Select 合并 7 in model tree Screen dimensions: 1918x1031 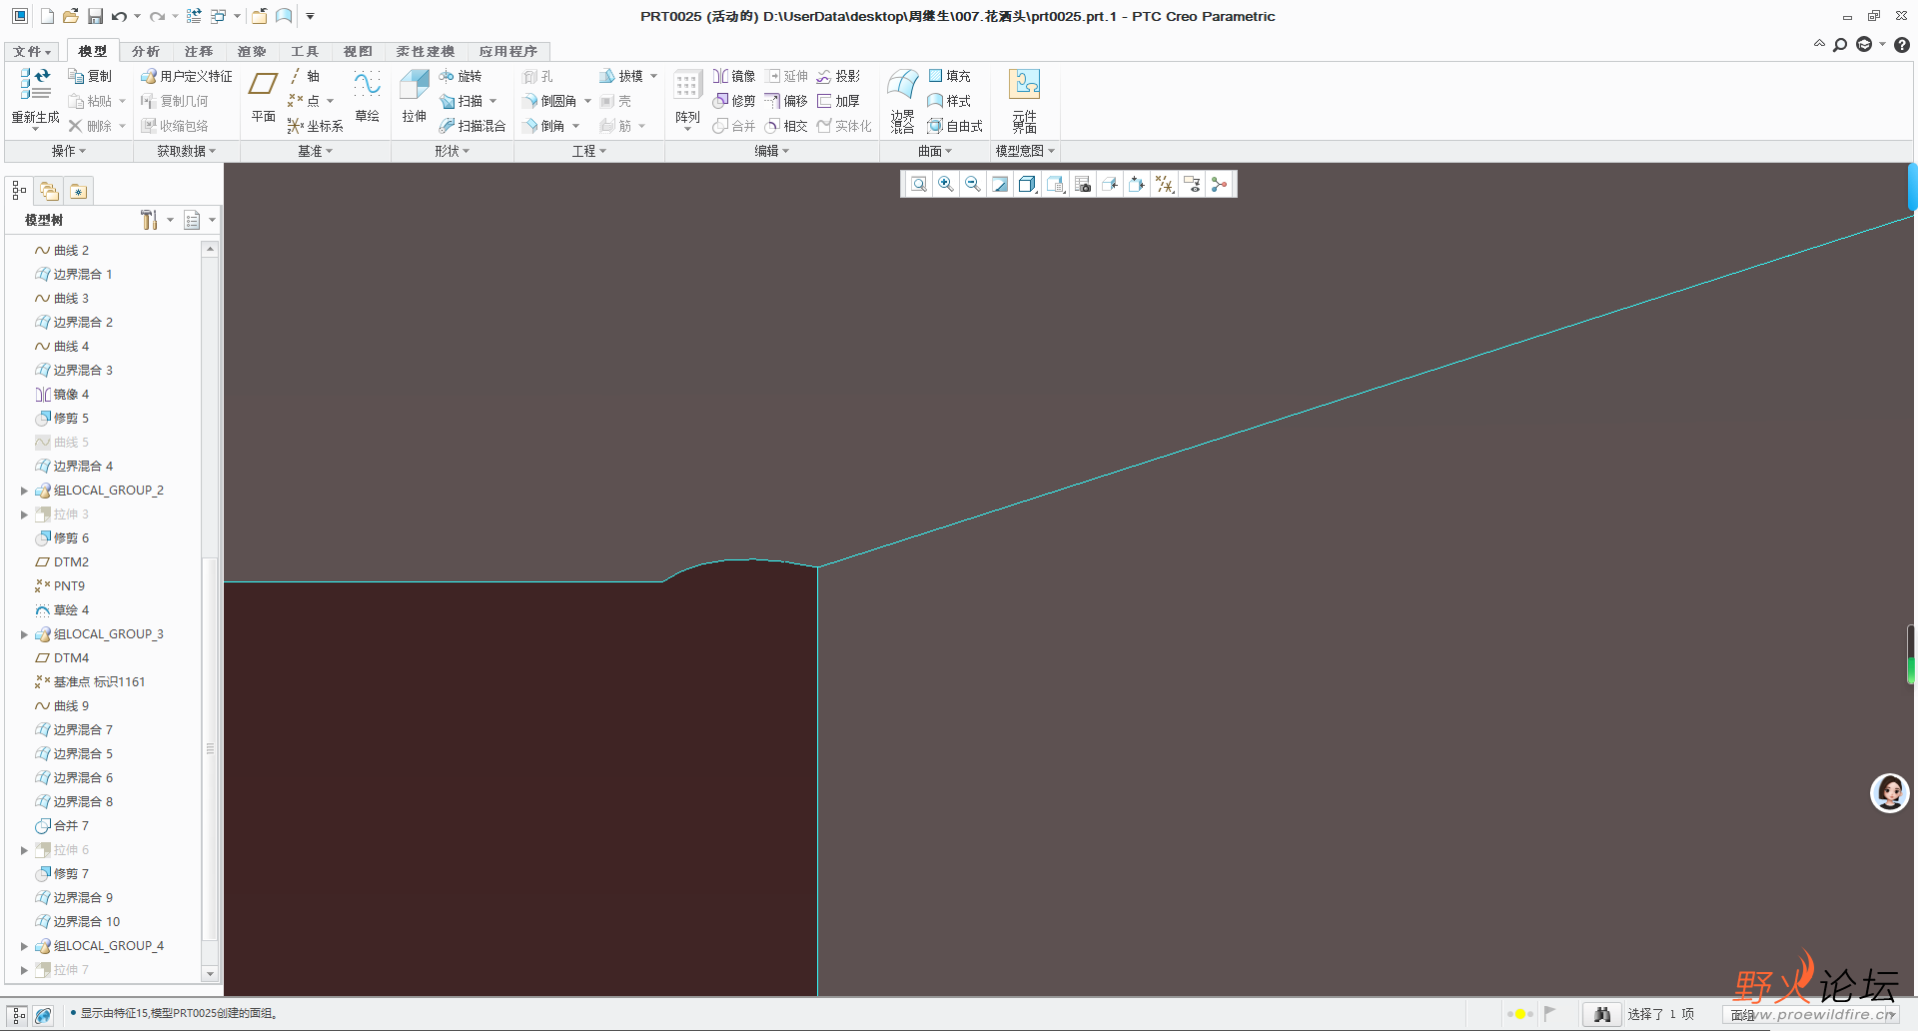click(62, 826)
